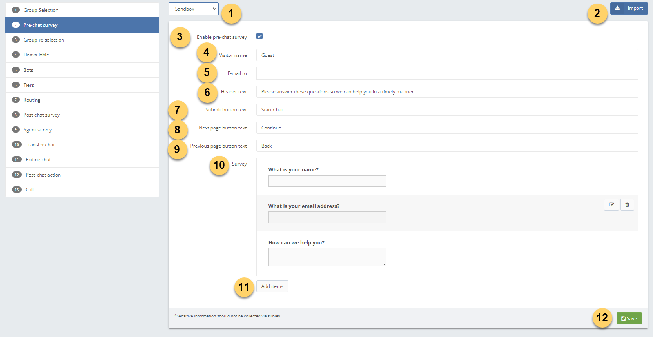Viewport: 653px width, 337px height.
Task: Open Post-chat survey step
Action: [x=42, y=115]
